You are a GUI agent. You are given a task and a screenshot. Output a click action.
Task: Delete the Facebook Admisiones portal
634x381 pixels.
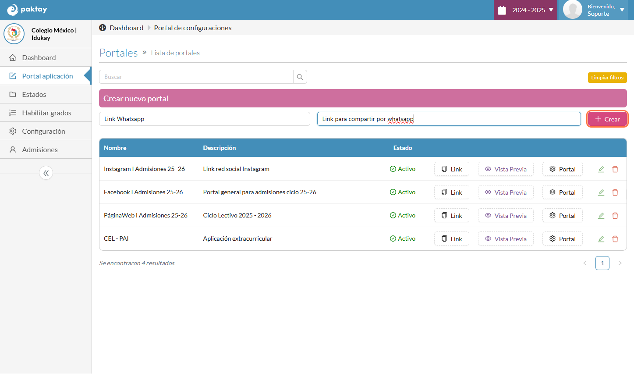[615, 192]
